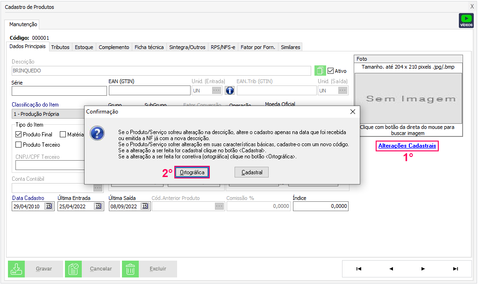Viewport: 478px width, 284px height.
Task: Open the Data Cadastro calendar picker
Action: tap(49, 206)
